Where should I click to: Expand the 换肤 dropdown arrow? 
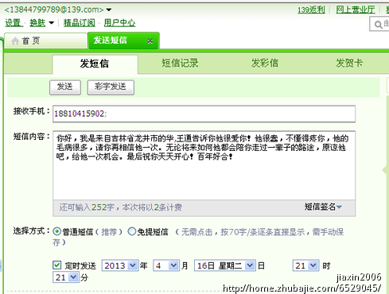52,23
